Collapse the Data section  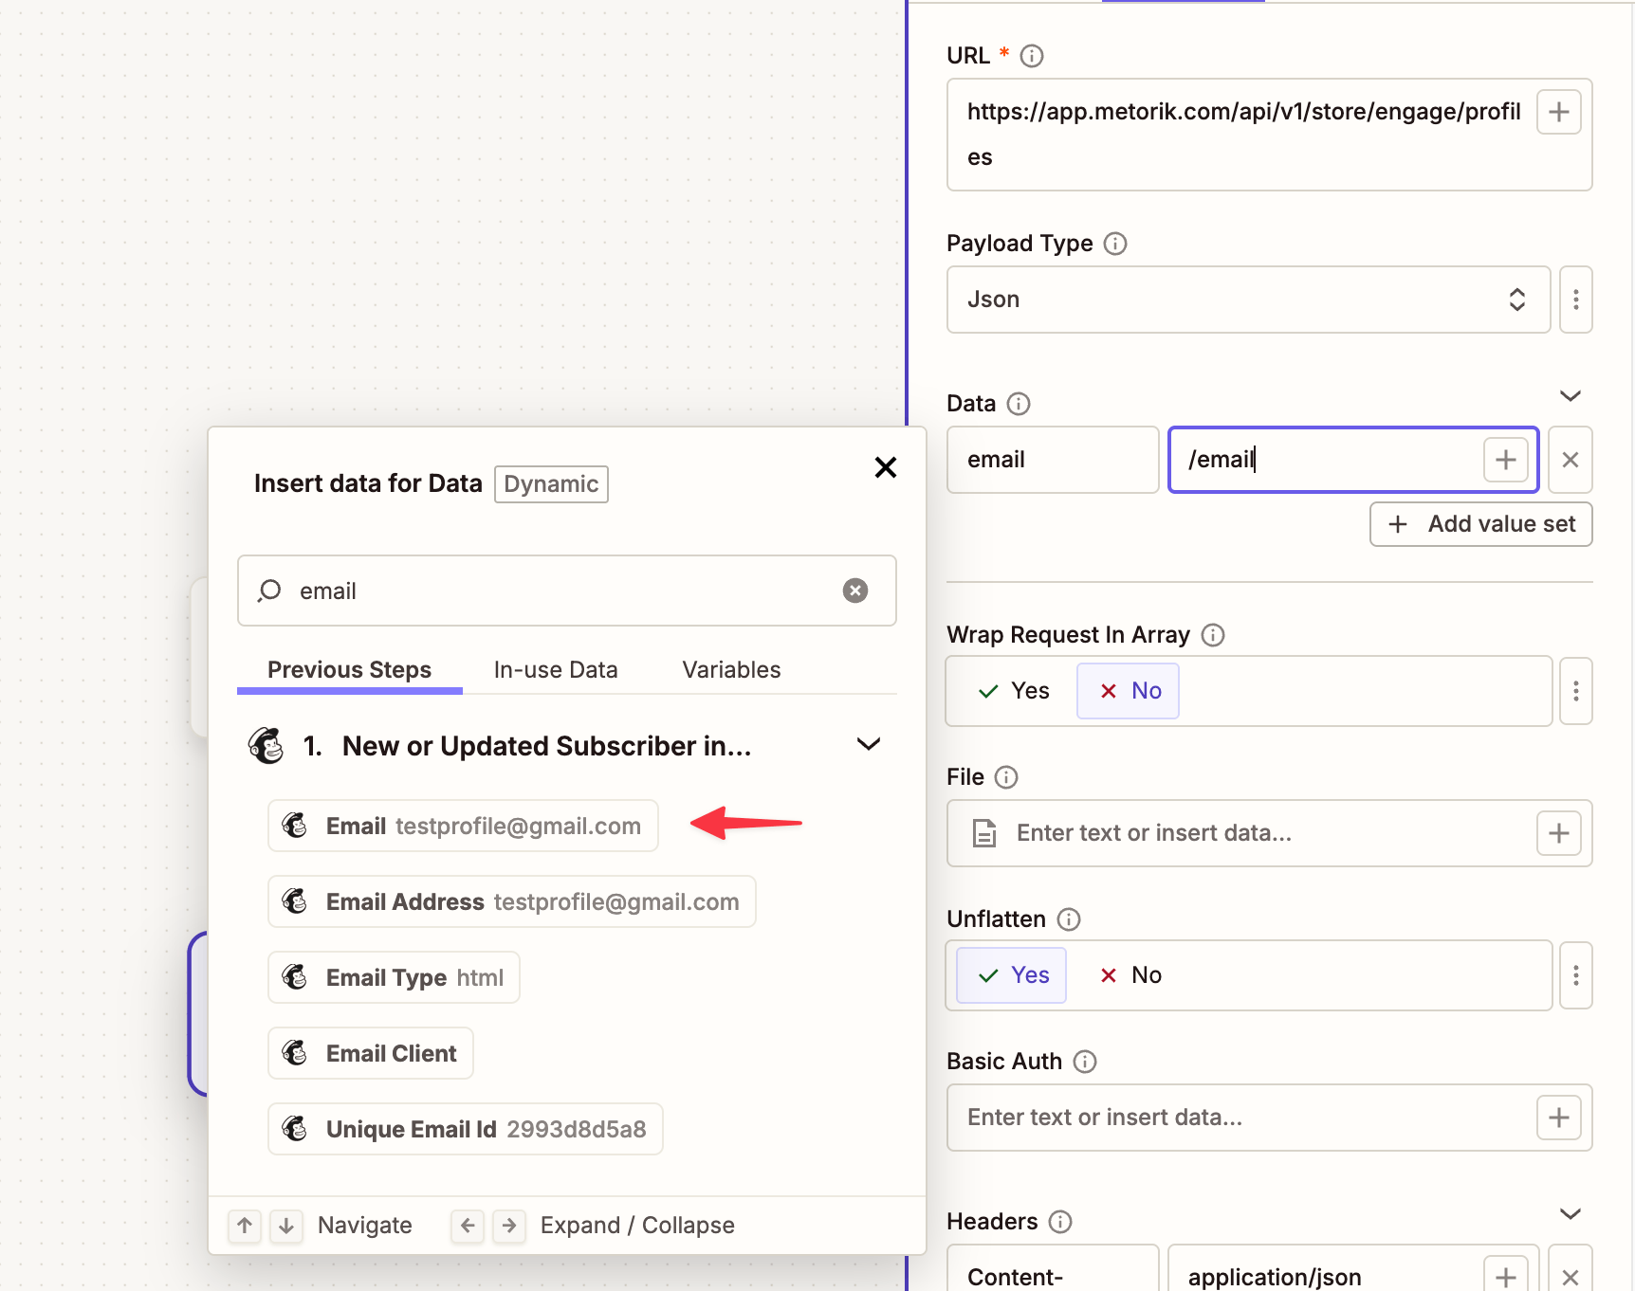pyautogui.click(x=1571, y=396)
